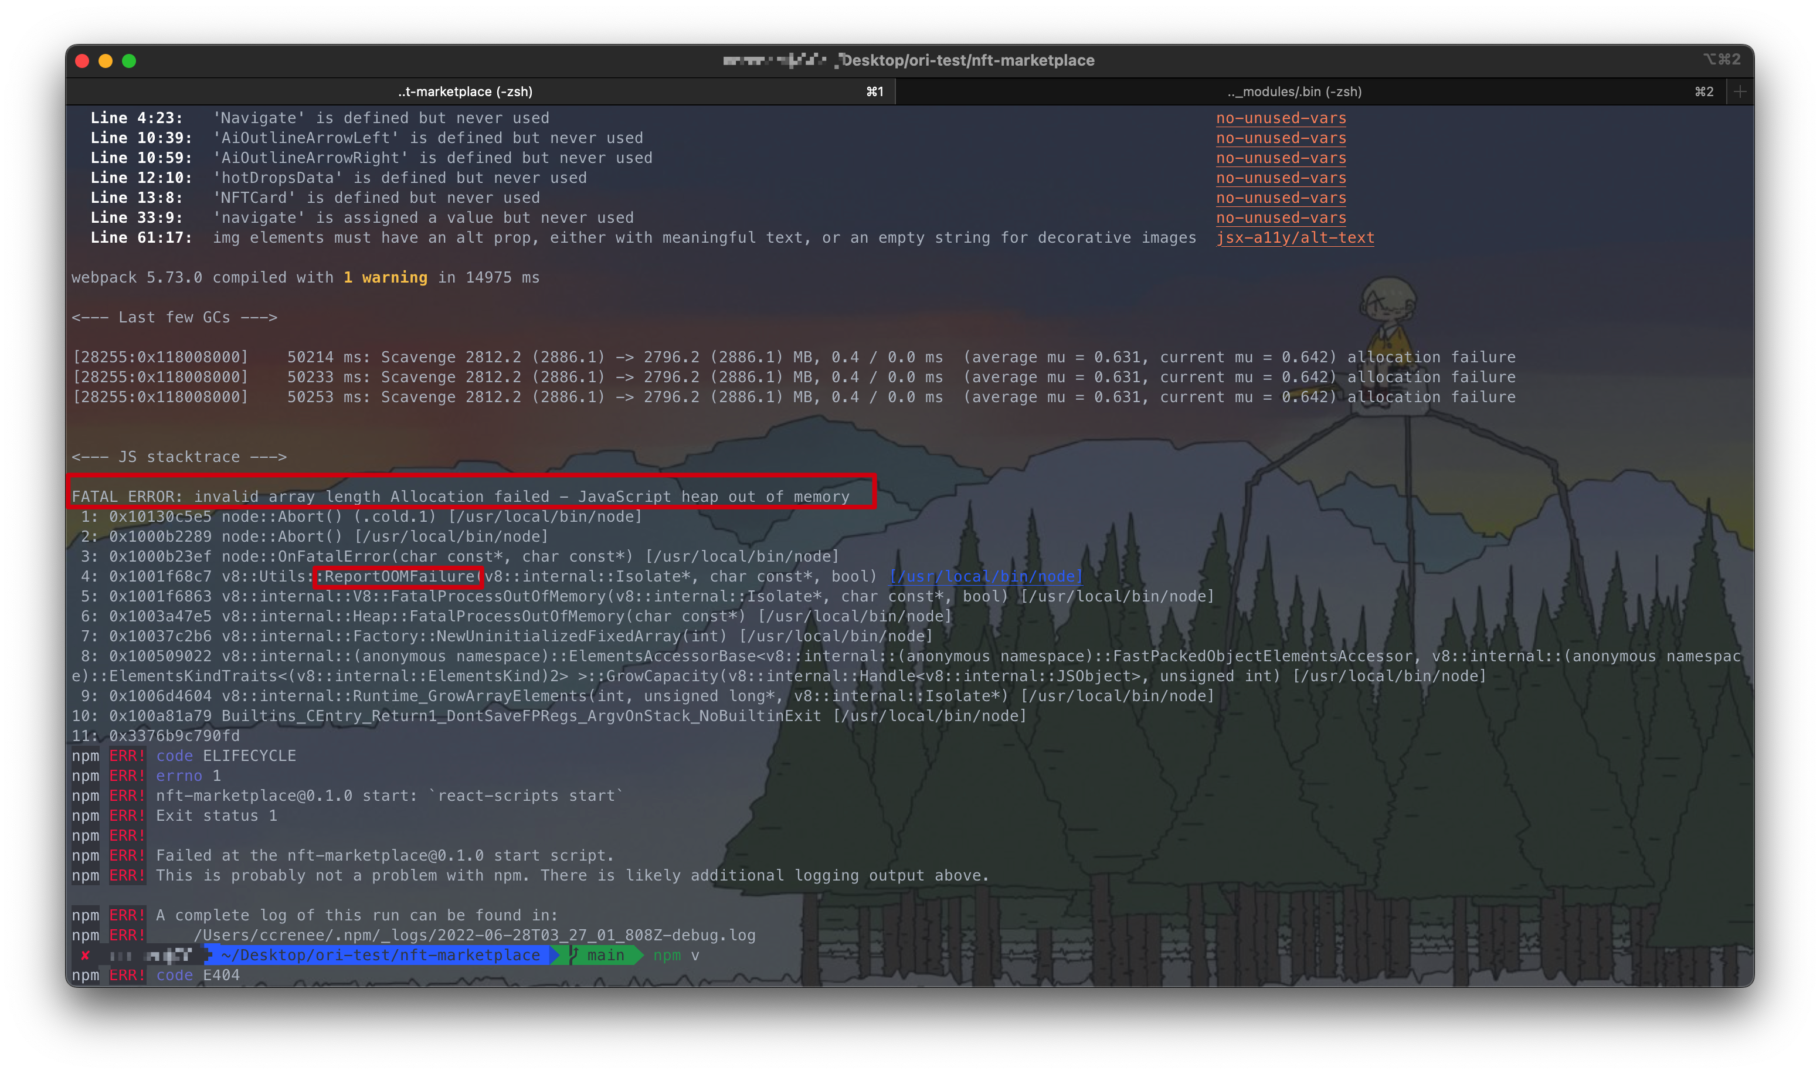Click the red X failed-status prompt icon
This screenshot has height=1074, width=1820.
click(x=86, y=956)
